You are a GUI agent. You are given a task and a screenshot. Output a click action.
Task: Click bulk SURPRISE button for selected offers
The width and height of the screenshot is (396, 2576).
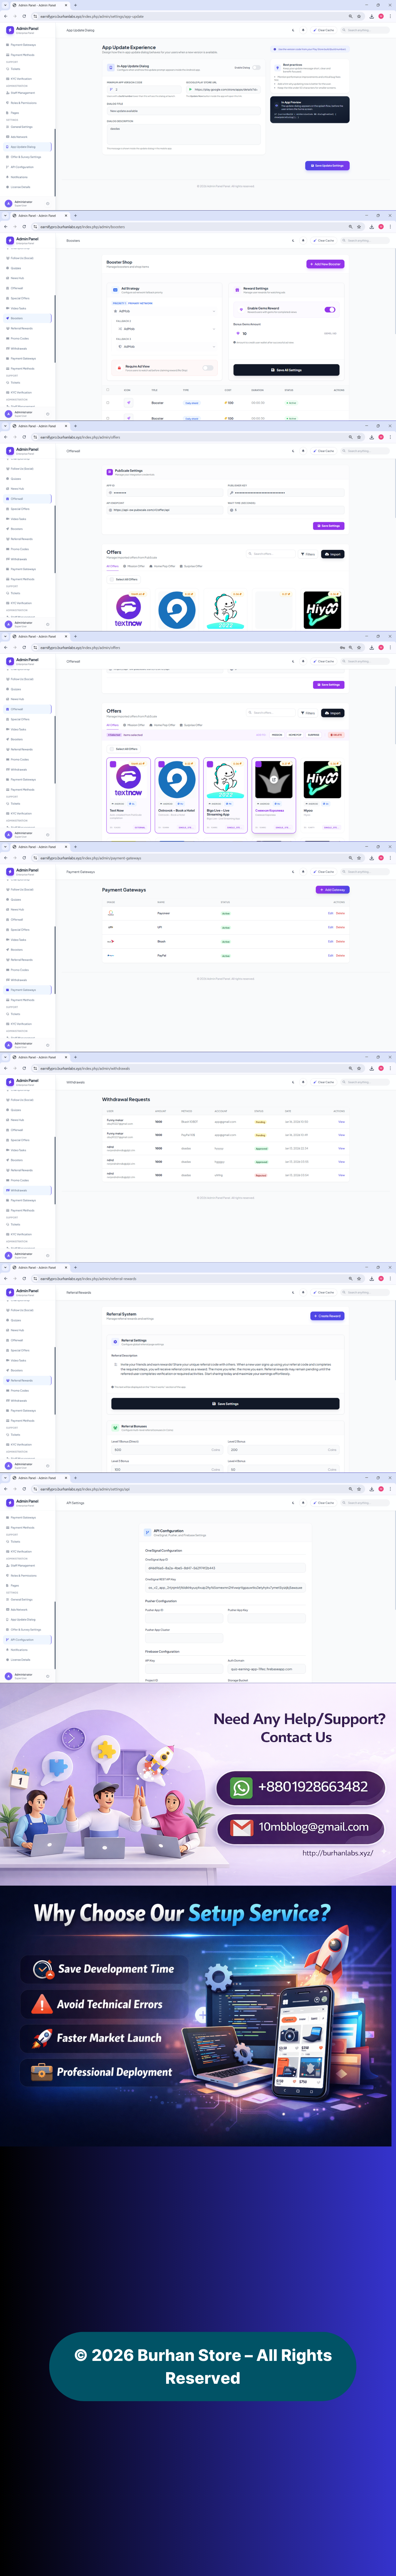pos(314,735)
